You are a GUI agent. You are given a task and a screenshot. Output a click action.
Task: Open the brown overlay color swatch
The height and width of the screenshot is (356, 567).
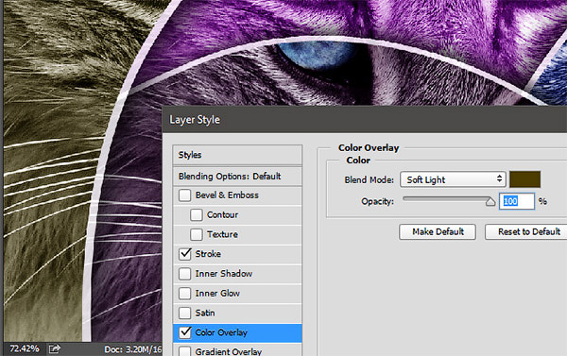[x=525, y=179]
